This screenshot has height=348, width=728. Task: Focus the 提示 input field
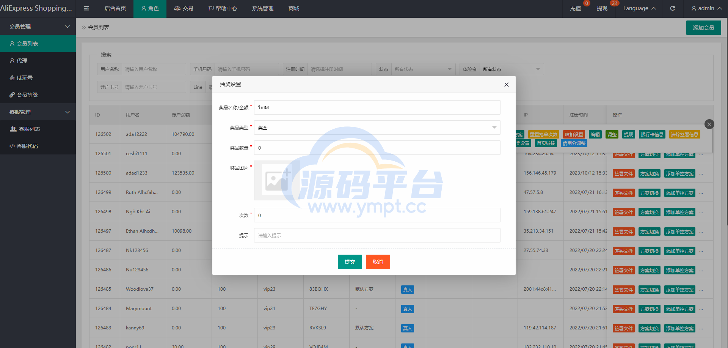[377, 235]
